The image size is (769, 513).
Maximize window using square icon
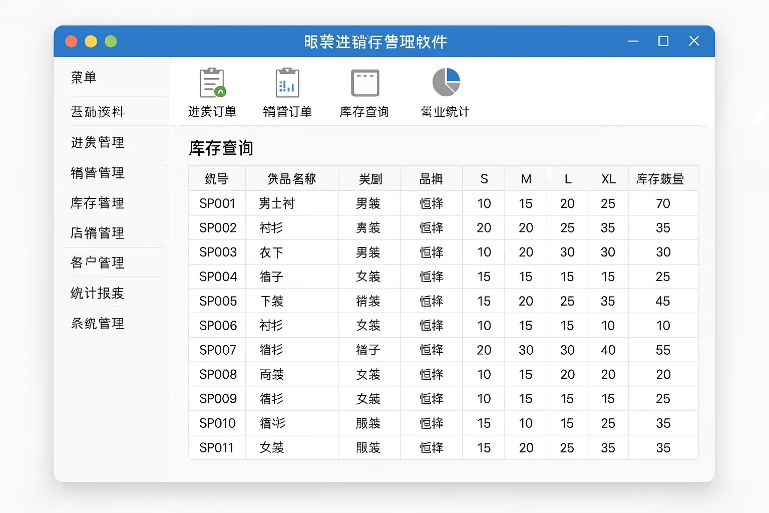click(663, 41)
